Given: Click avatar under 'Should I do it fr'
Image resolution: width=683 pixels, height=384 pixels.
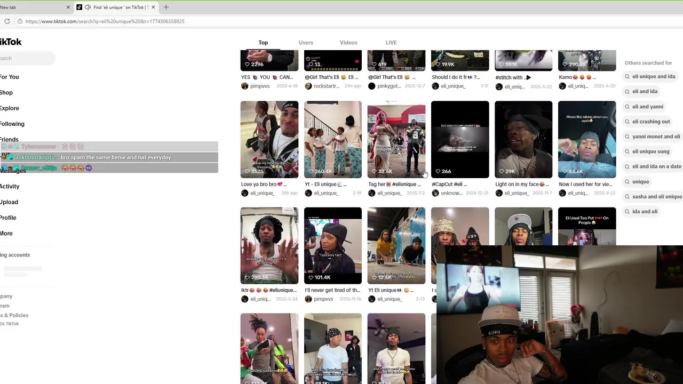Looking at the screenshot, I should [435, 86].
